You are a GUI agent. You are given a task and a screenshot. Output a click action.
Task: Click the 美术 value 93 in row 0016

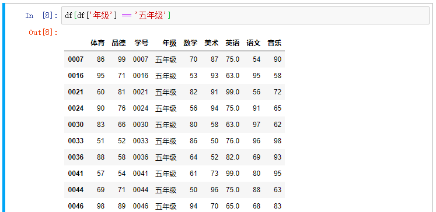pos(214,76)
